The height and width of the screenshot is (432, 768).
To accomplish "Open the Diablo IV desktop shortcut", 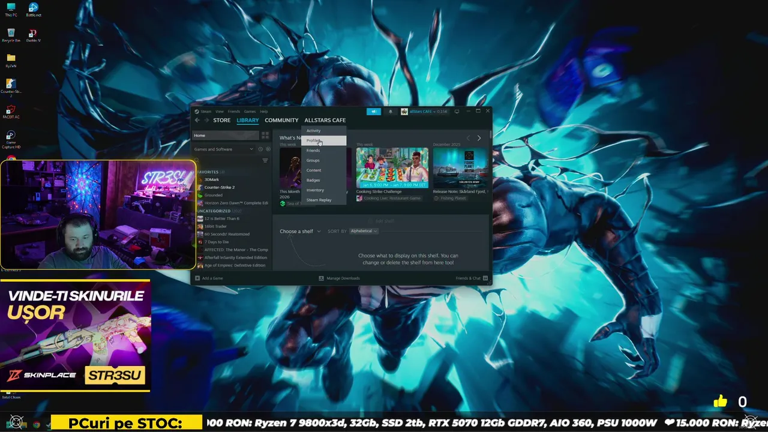I will click(33, 35).
